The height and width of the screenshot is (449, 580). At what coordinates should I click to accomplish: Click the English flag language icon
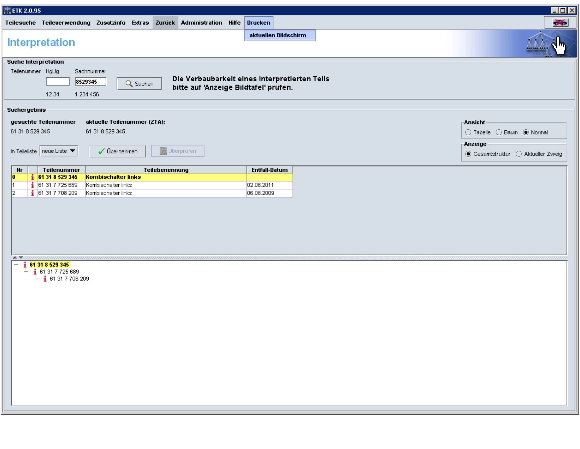pyautogui.click(x=560, y=23)
